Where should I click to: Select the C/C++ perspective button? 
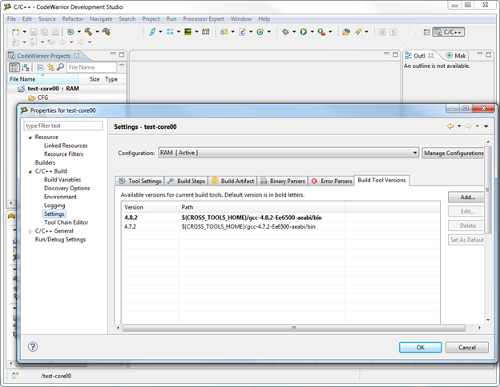pyautogui.click(x=449, y=32)
